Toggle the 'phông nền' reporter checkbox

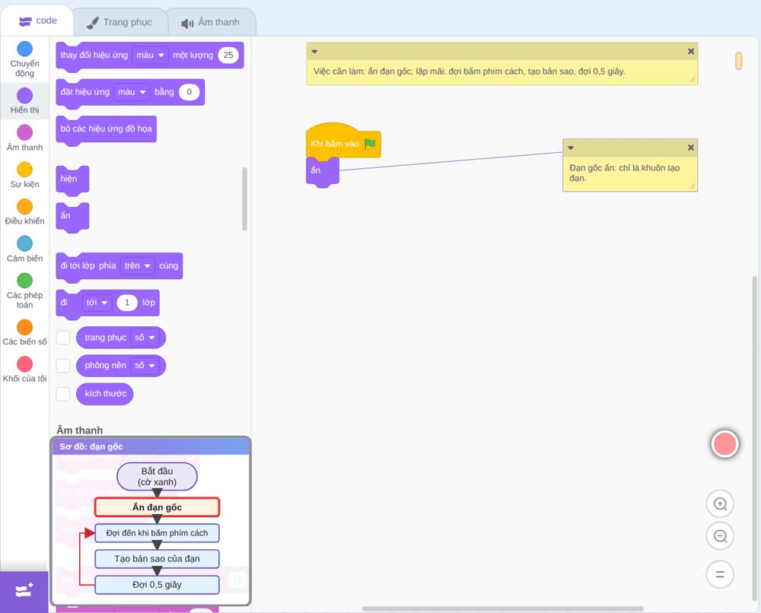click(x=63, y=366)
